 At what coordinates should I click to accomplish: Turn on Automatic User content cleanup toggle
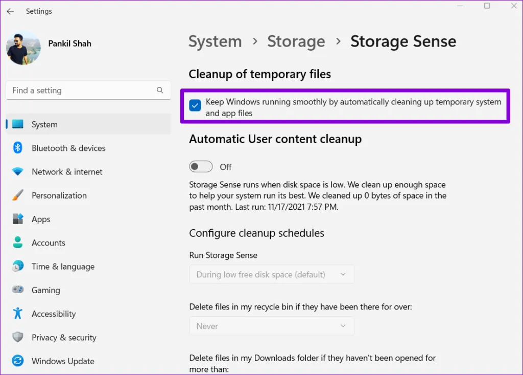pyautogui.click(x=201, y=167)
